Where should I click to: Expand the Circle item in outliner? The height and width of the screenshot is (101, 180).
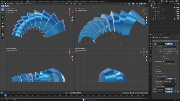click(154, 12)
